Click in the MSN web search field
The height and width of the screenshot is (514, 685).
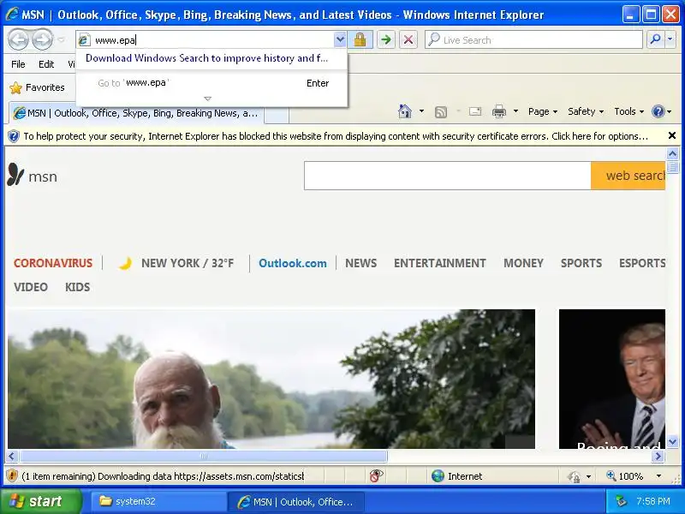(447, 176)
